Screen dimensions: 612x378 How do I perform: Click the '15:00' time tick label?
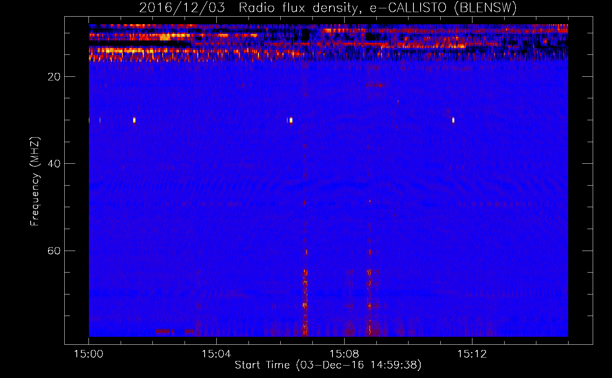click(89, 354)
